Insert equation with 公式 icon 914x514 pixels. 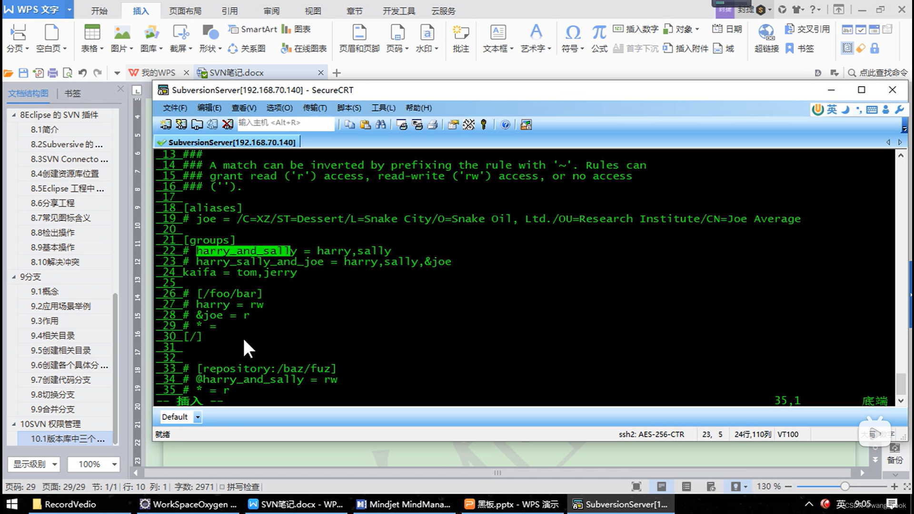pos(599,38)
